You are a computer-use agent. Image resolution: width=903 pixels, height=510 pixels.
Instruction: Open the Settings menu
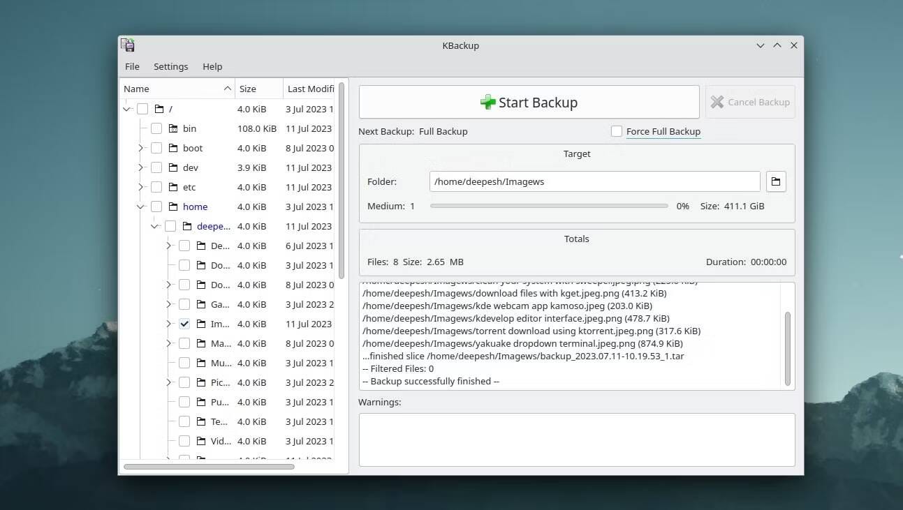click(170, 66)
